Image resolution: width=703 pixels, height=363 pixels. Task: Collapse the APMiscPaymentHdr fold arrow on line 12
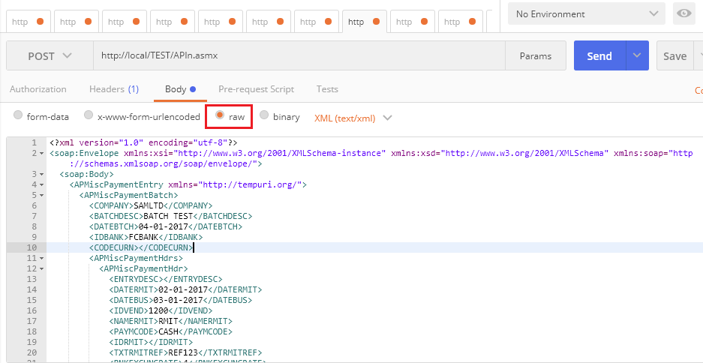pyautogui.click(x=42, y=269)
